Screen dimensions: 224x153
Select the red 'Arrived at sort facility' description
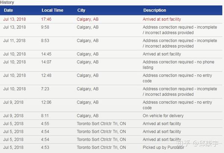point(162,19)
